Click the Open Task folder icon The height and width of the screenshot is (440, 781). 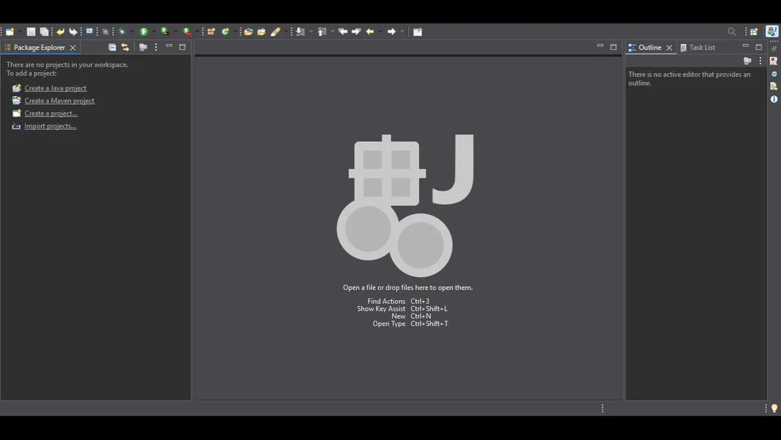point(262,32)
